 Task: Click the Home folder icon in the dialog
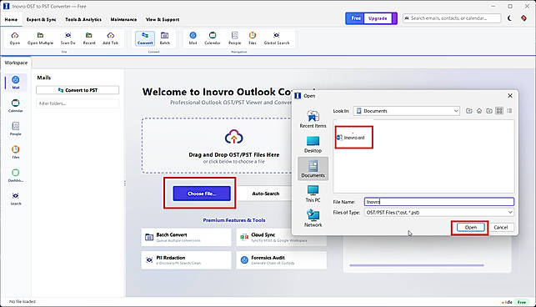479,111
